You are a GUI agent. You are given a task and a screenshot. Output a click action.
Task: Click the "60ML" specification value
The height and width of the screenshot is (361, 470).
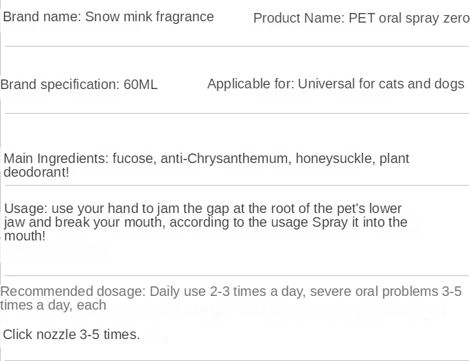pos(141,85)
